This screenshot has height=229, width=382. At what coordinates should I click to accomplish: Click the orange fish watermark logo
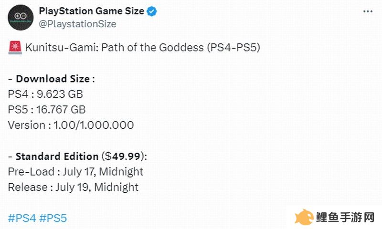coord(304,217)
